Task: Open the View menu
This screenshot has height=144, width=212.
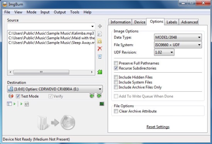Action: (x=18, y=12)
